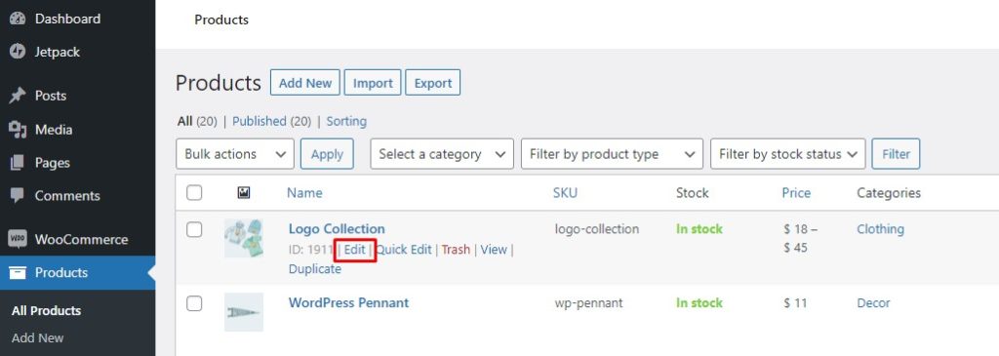
Task: Open the Decor category link
Action: click(873, 303)
